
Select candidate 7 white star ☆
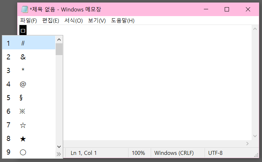29,125
